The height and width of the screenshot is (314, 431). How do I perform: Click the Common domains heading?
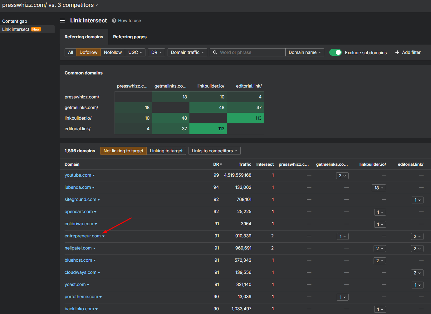[84, 73]
